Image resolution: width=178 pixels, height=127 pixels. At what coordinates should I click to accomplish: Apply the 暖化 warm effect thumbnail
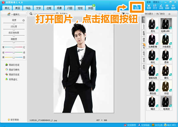[166, 72]
